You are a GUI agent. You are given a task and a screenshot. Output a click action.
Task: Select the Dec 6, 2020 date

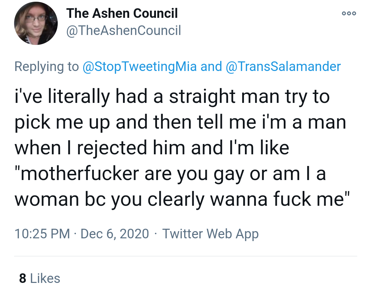click(x=115, y=234)
